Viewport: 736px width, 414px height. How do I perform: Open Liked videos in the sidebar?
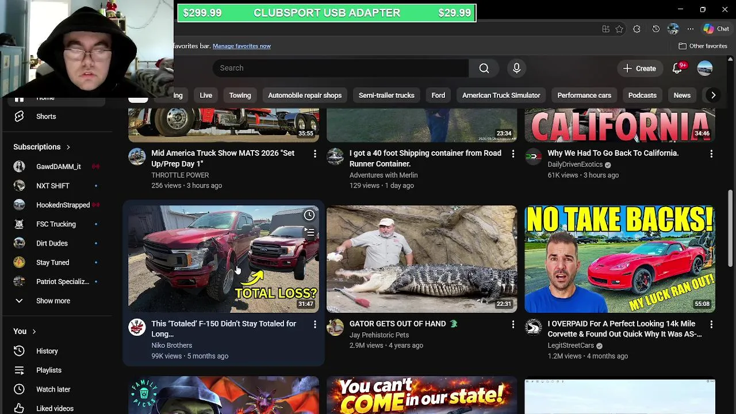point(56,409)
